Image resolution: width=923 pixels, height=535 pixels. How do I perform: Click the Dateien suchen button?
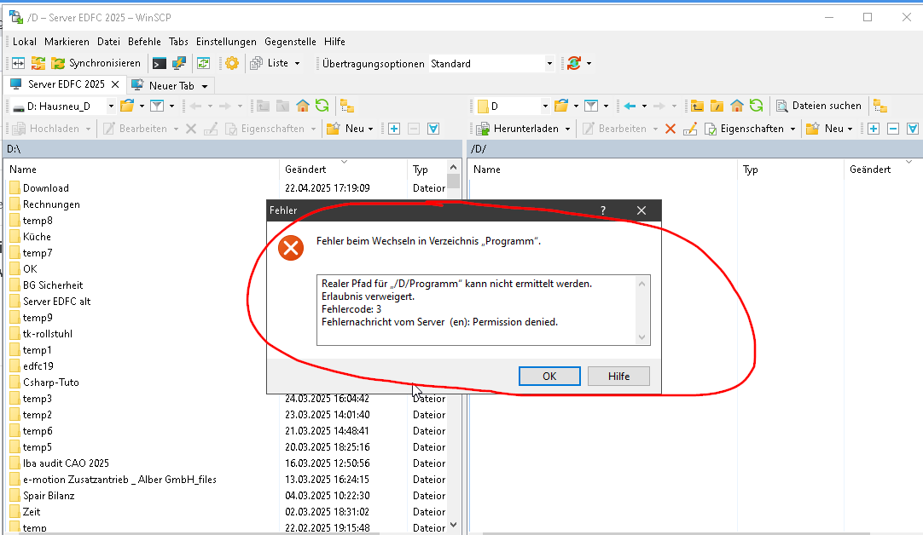[819, 106]
